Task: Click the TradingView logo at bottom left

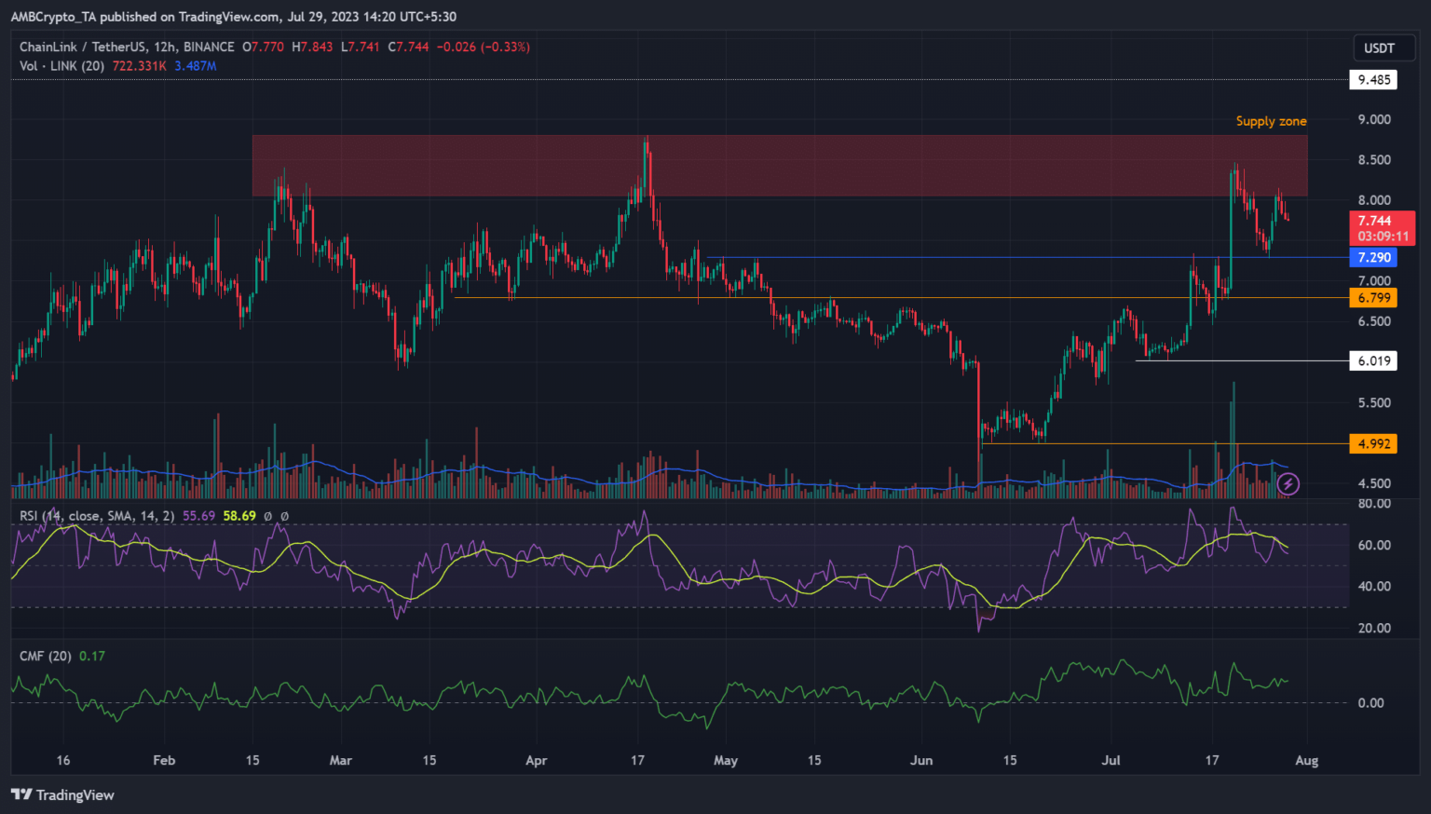Action: pyautogui.click(x=62, y=794)
